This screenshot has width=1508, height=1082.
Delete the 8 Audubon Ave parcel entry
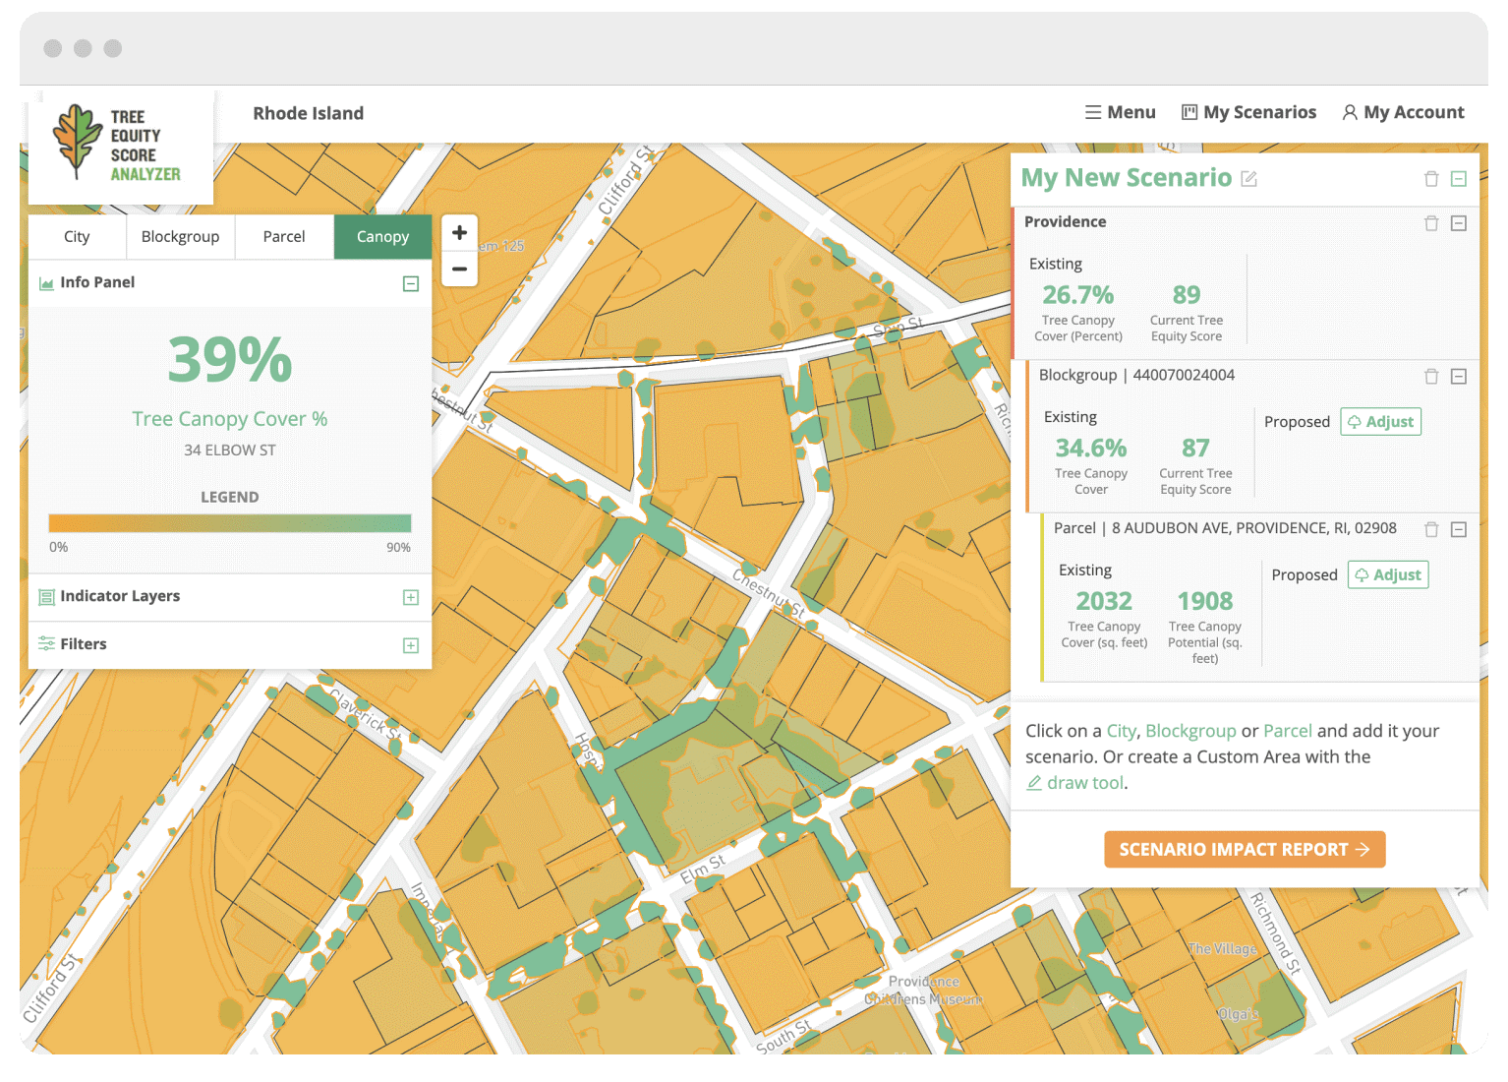click(x=1431, y=529)
